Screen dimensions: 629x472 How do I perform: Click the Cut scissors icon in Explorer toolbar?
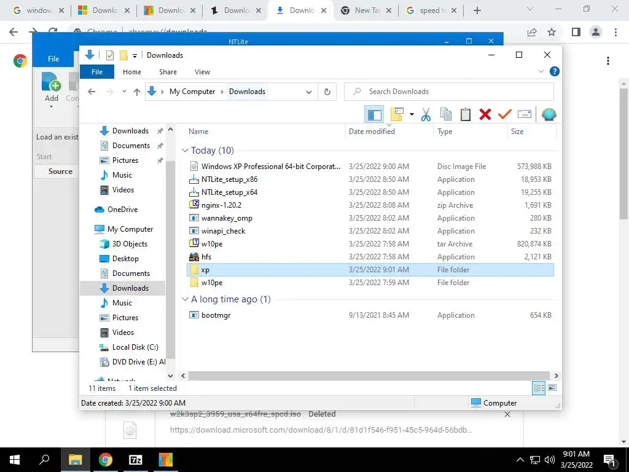coord(426,114)
